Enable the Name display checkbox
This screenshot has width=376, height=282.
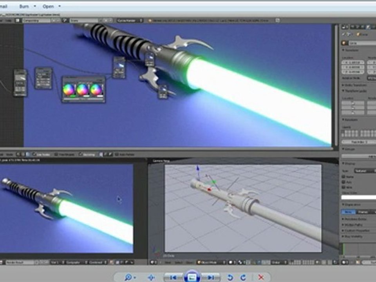click(x=343, y=177)
